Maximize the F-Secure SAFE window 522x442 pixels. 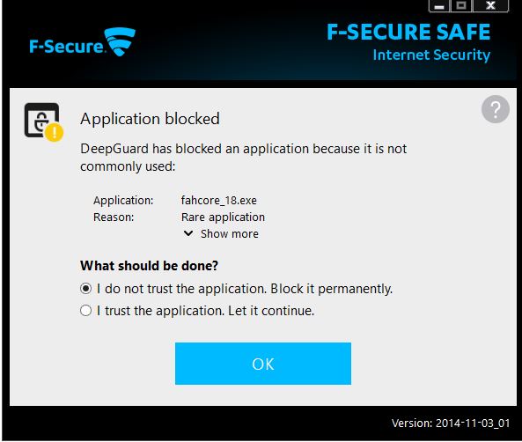pos(461,6)
